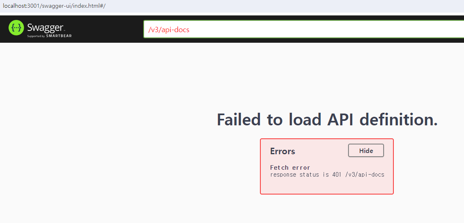464x223 pixels.
Task: Click the green Swagger curly-braces logo
Action: (x=16, y=28)
